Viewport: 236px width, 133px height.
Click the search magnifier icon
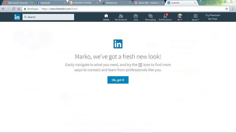coord(25,17)
